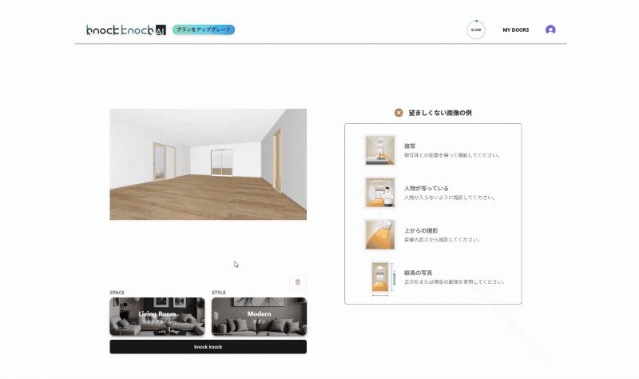Image resolution: width=639 pixels, height=379 pixels.
Task: Open the Living Room space selector
Action: pos(157,317)
